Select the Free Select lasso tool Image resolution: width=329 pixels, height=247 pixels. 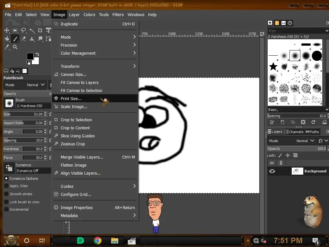23,31
